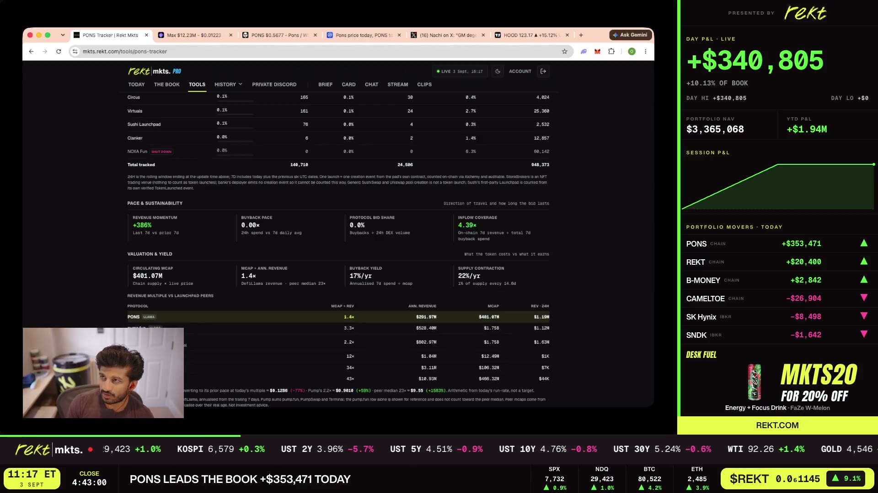Open a new browser tab

point(581,35)
